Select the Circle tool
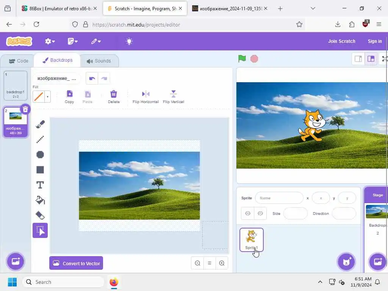The height and width of the screenshot is (291, 388). 40,155
